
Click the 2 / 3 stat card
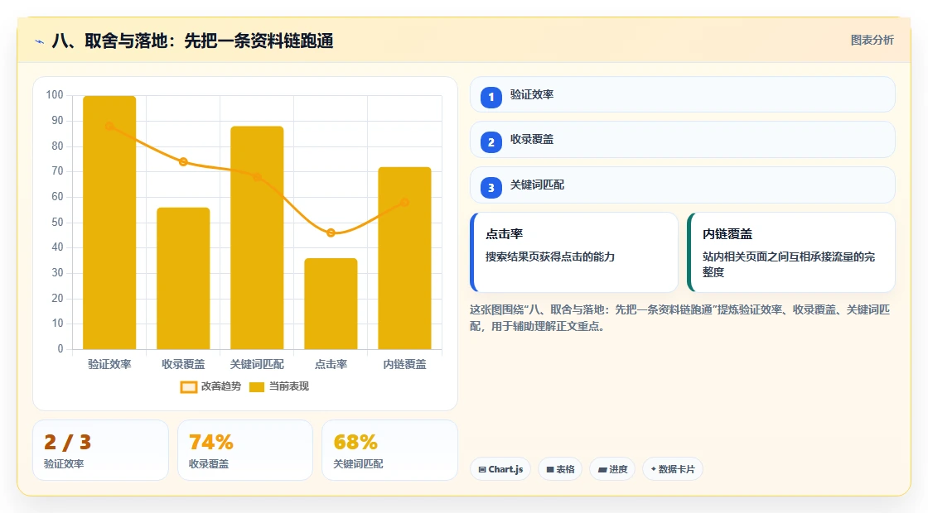click(100, 450)
